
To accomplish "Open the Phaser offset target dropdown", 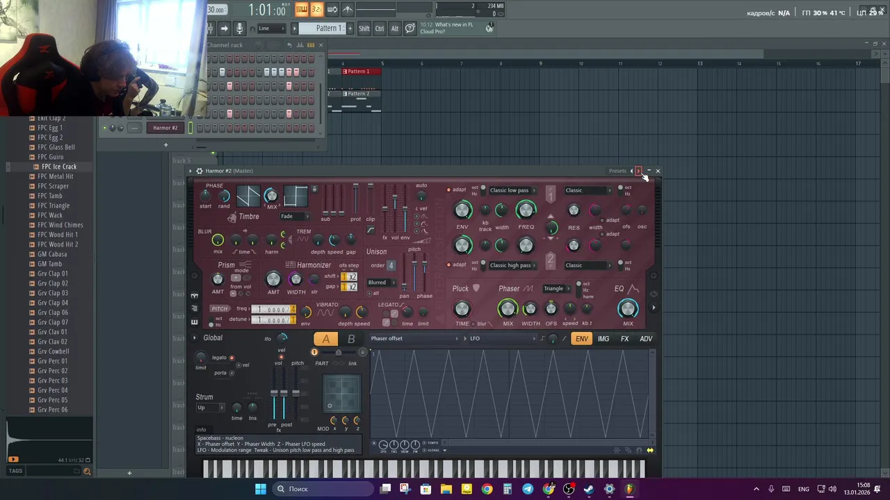I will (414, 339).
